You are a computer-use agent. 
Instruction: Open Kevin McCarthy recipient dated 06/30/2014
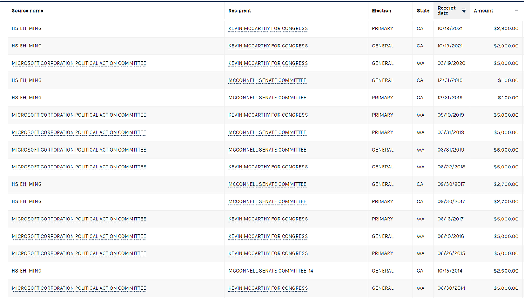[x=268, y=288]
